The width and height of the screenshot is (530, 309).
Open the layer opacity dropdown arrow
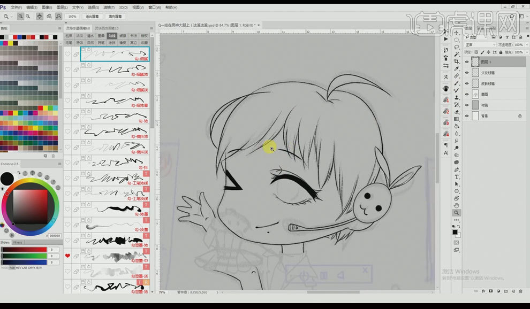coord(527,44)
